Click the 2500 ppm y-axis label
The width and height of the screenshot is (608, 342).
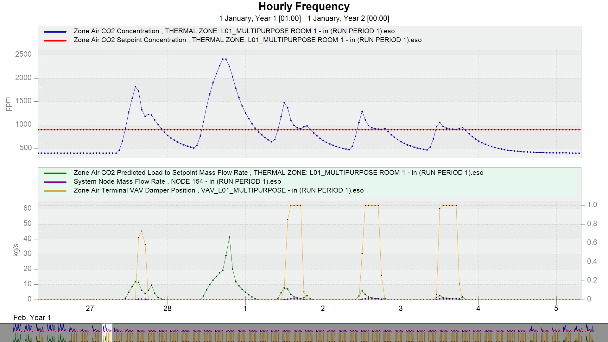pyautogui.click(x=23, y=54)
